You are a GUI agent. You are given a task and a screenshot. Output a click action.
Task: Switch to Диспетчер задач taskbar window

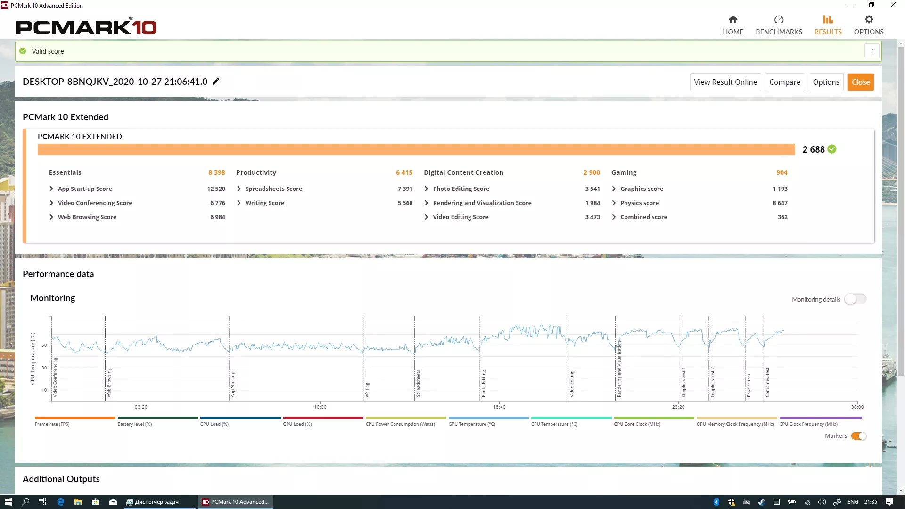tap(158, 502)
